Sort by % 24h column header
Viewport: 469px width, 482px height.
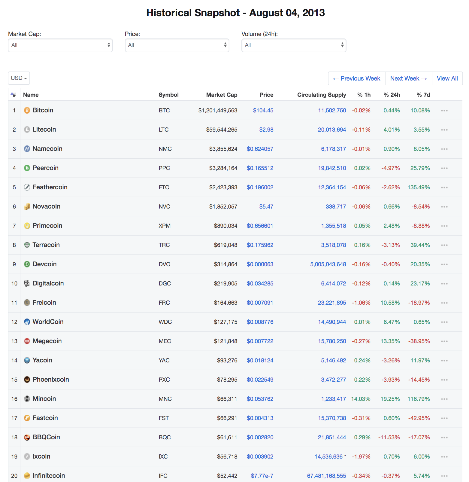[x=392, y=95]
